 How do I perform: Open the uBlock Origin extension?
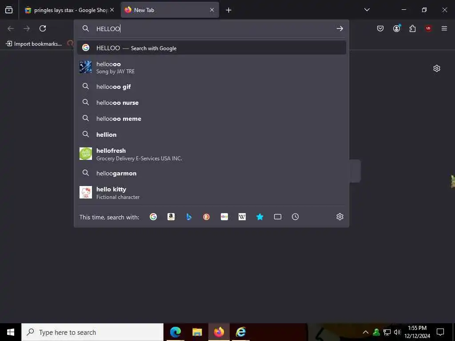[428, 28]
